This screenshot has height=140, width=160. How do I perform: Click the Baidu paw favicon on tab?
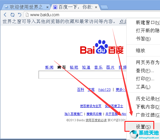(55, 7)
